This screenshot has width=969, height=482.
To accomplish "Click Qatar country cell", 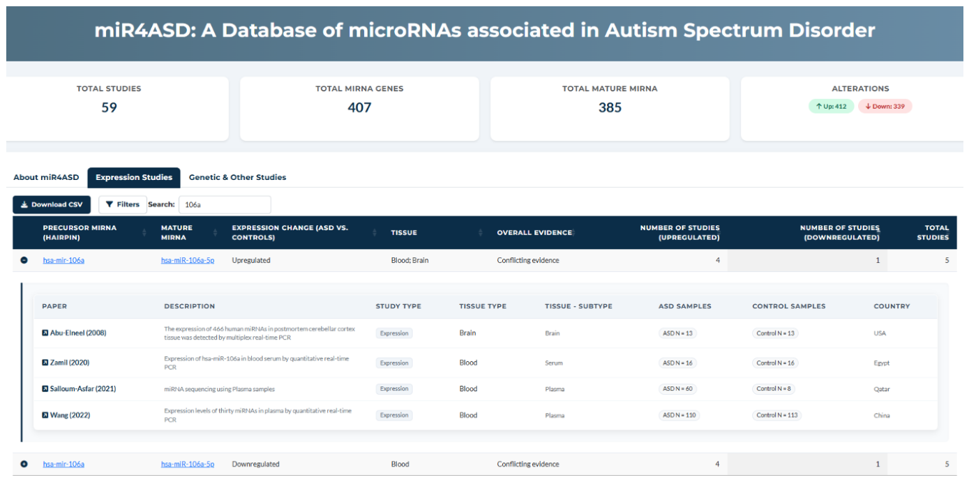I will 882,389.
